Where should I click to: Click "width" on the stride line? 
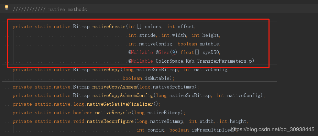tap(179, 35)
